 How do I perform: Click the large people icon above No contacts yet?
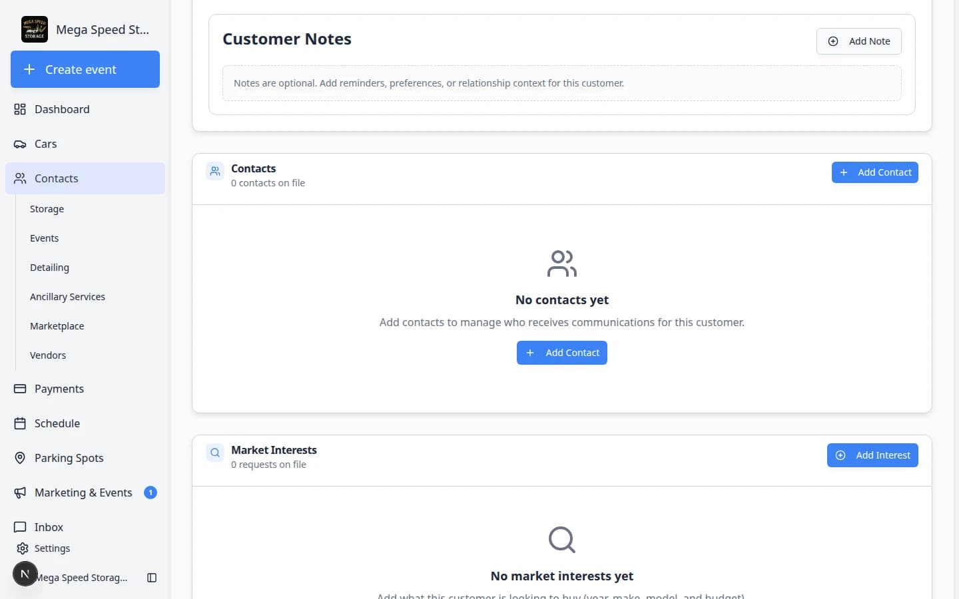(562, 264)
